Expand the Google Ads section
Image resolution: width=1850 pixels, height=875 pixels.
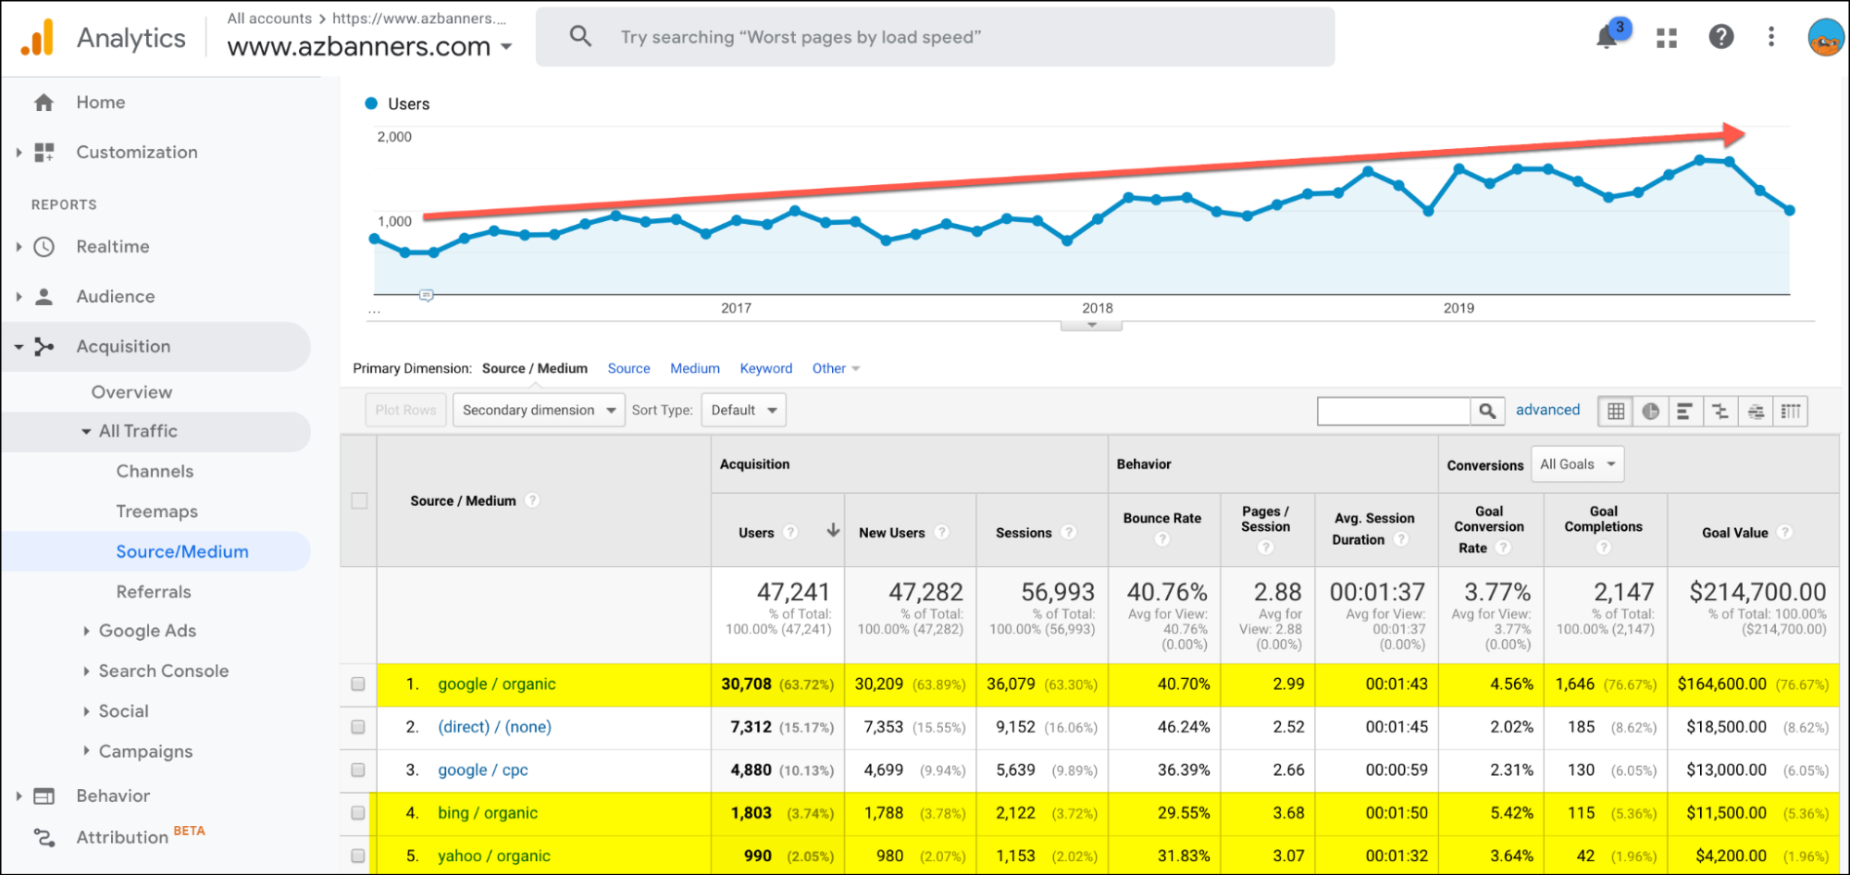[x=86, y=632]
